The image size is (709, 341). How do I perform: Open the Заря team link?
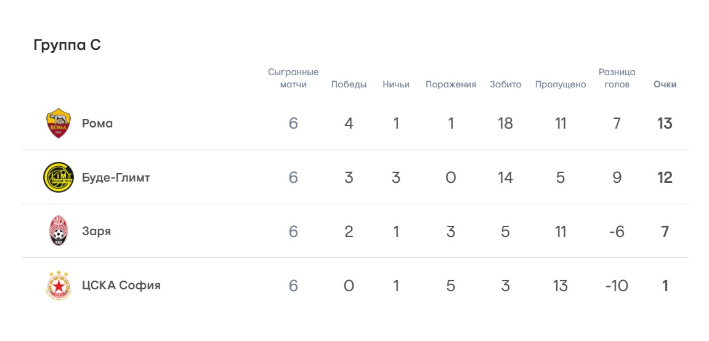96,231
